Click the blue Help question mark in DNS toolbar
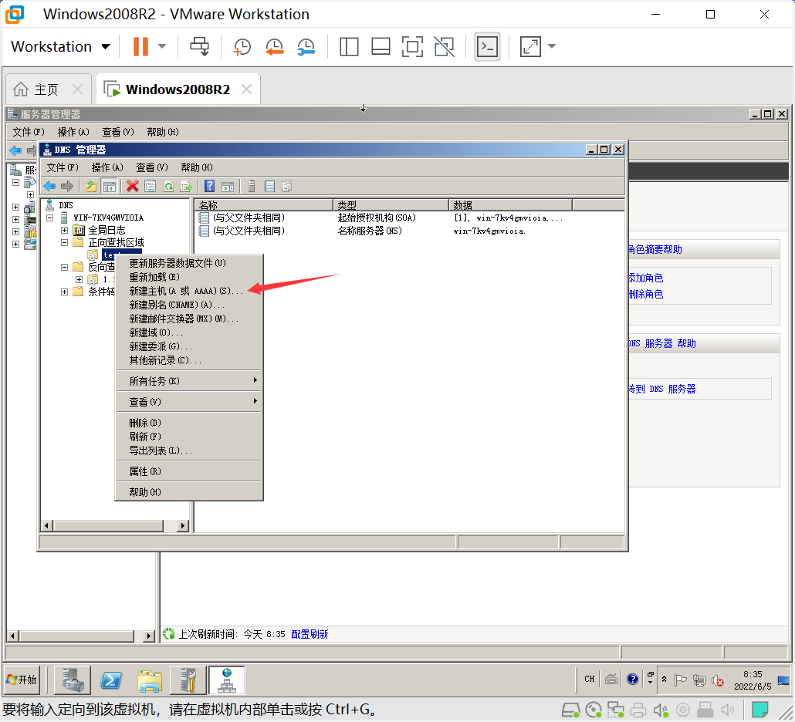795x722 pixels. coord(209,187)
